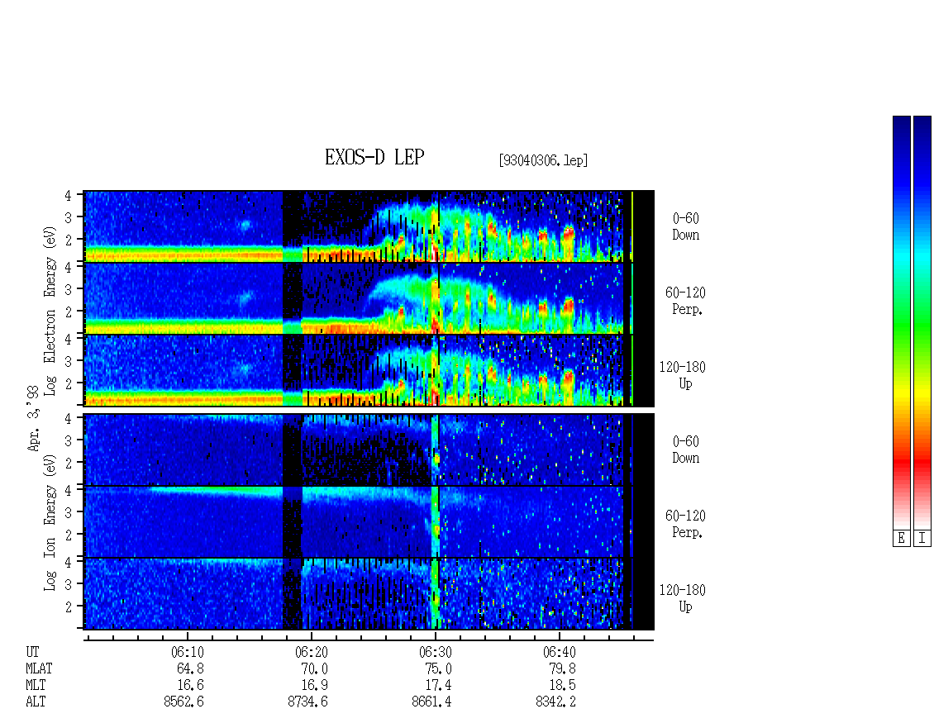Viewport: 934px width, 723px height.
Task: Click the ion color scale bar labeled I
Action: click(922, 322)
